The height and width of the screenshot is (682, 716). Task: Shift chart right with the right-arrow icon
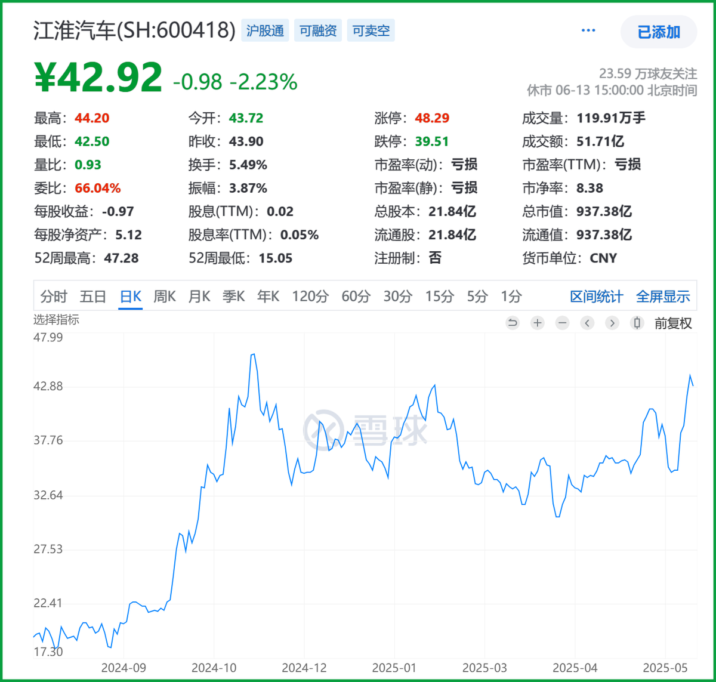coord(612,323)
